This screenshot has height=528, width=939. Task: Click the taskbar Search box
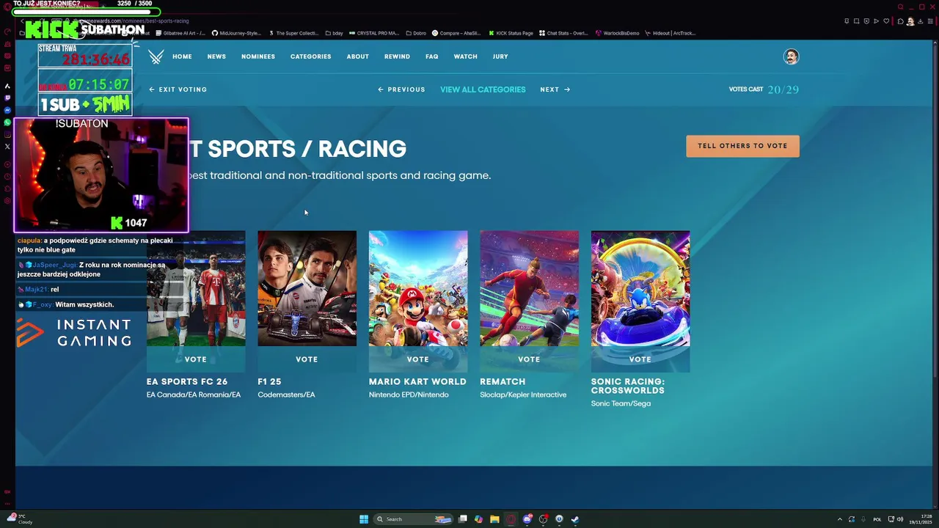pos(413,519)
